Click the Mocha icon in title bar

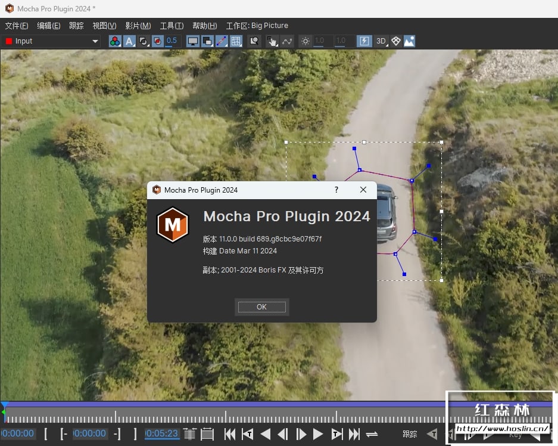click(x=10, y=8)
